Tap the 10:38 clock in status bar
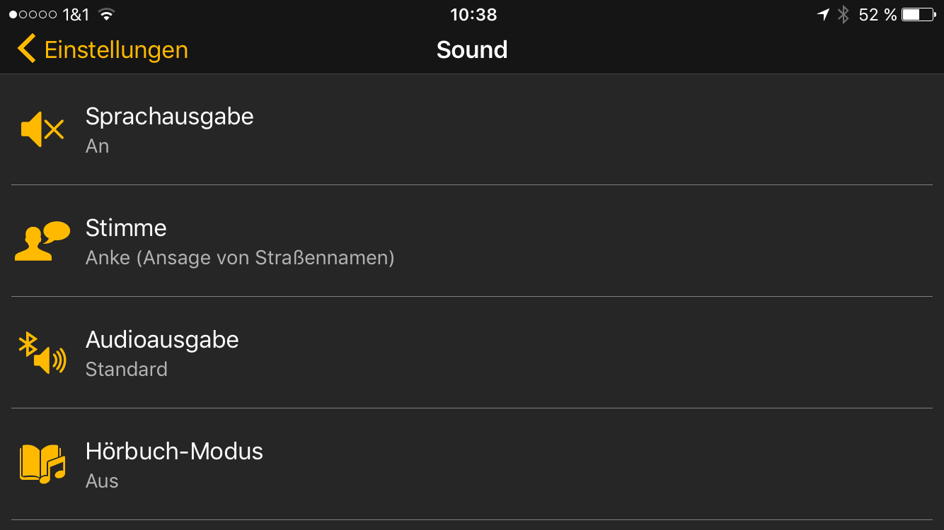The image size is (944, 530). (x=473, y=15)
